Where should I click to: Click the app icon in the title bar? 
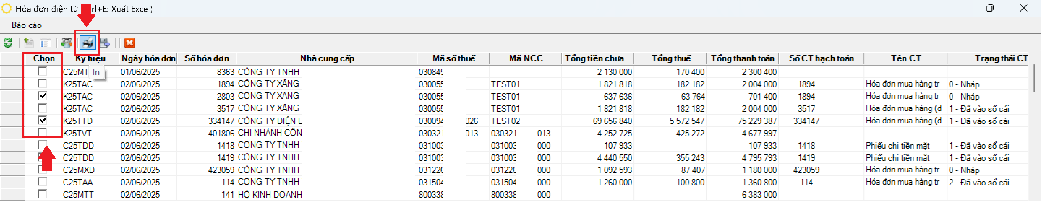click(x=7, y=8)
